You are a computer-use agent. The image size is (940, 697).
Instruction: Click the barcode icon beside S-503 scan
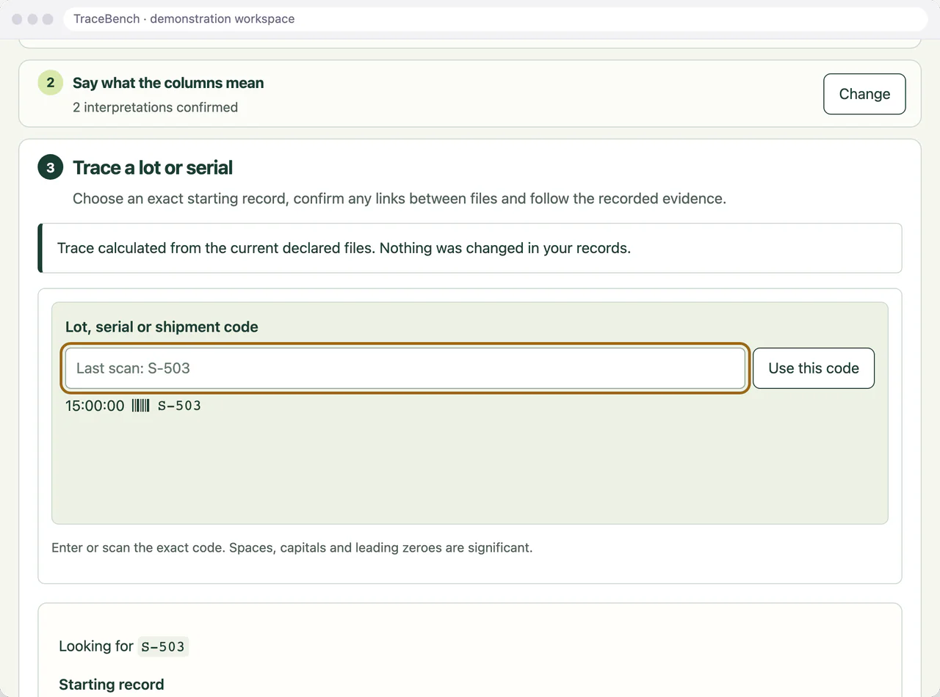pyautogui.click(x=140, y=406)
